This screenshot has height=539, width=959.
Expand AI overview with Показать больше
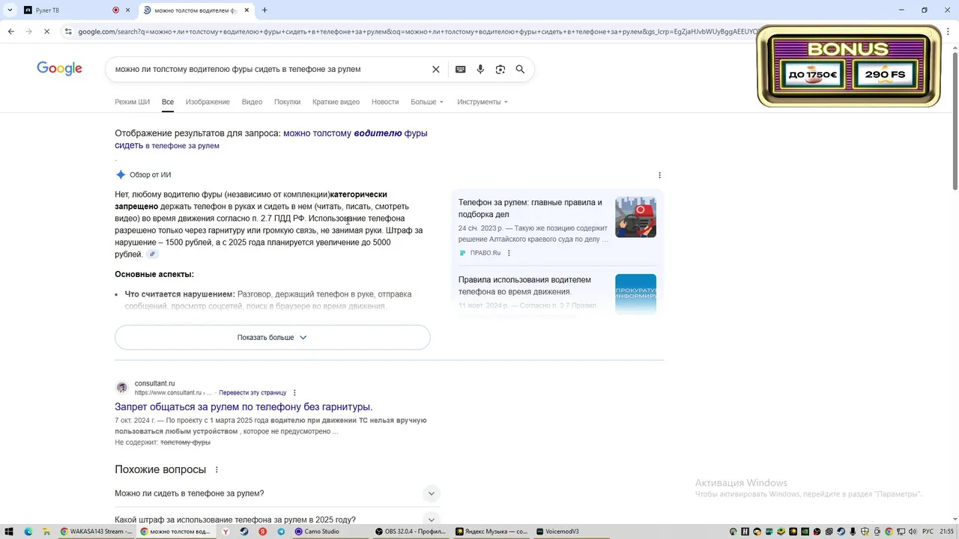272,338
